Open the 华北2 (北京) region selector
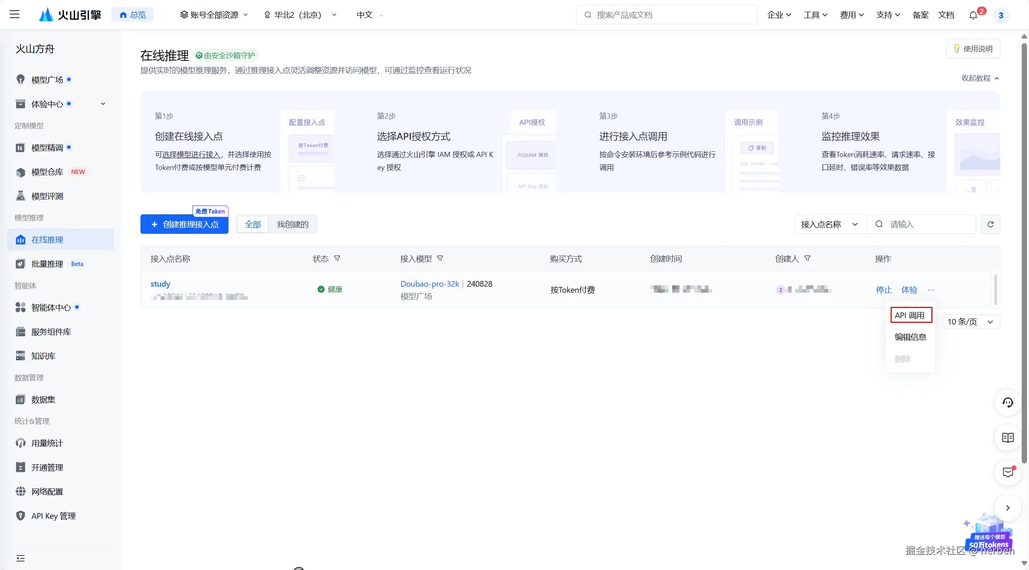Viewport: 1029px width, 570px height. pos(300,15)
